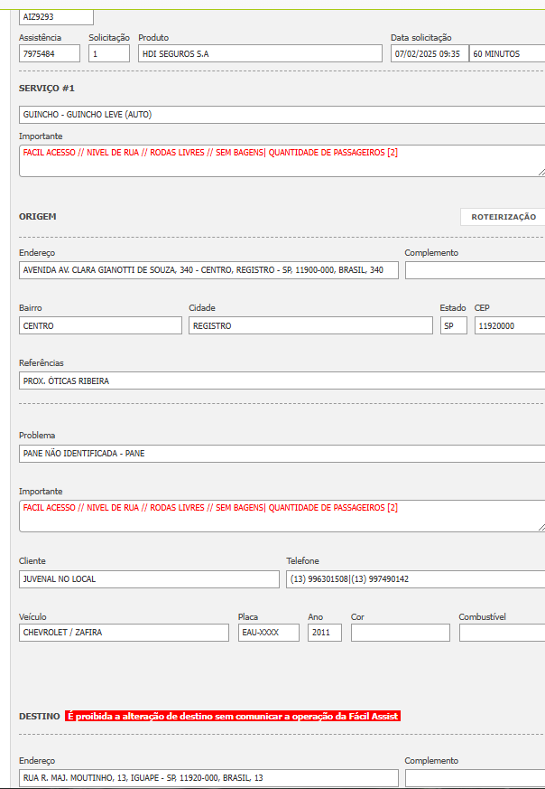Image resolution: width=545 pixels, height=789 pixels.
Task: Select the Solicitação number field
Action: pyautogui.click(x=108, y=54)
